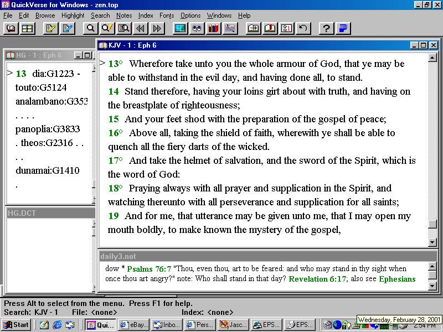Click the blue pencil note toolbar icon
The image size is (443, 332).
pyautogui.click(x=68, y=28)
